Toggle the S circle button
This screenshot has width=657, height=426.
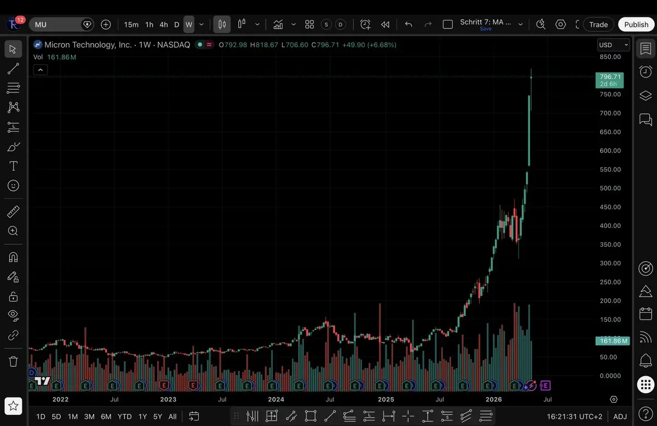tap(326, 25)
